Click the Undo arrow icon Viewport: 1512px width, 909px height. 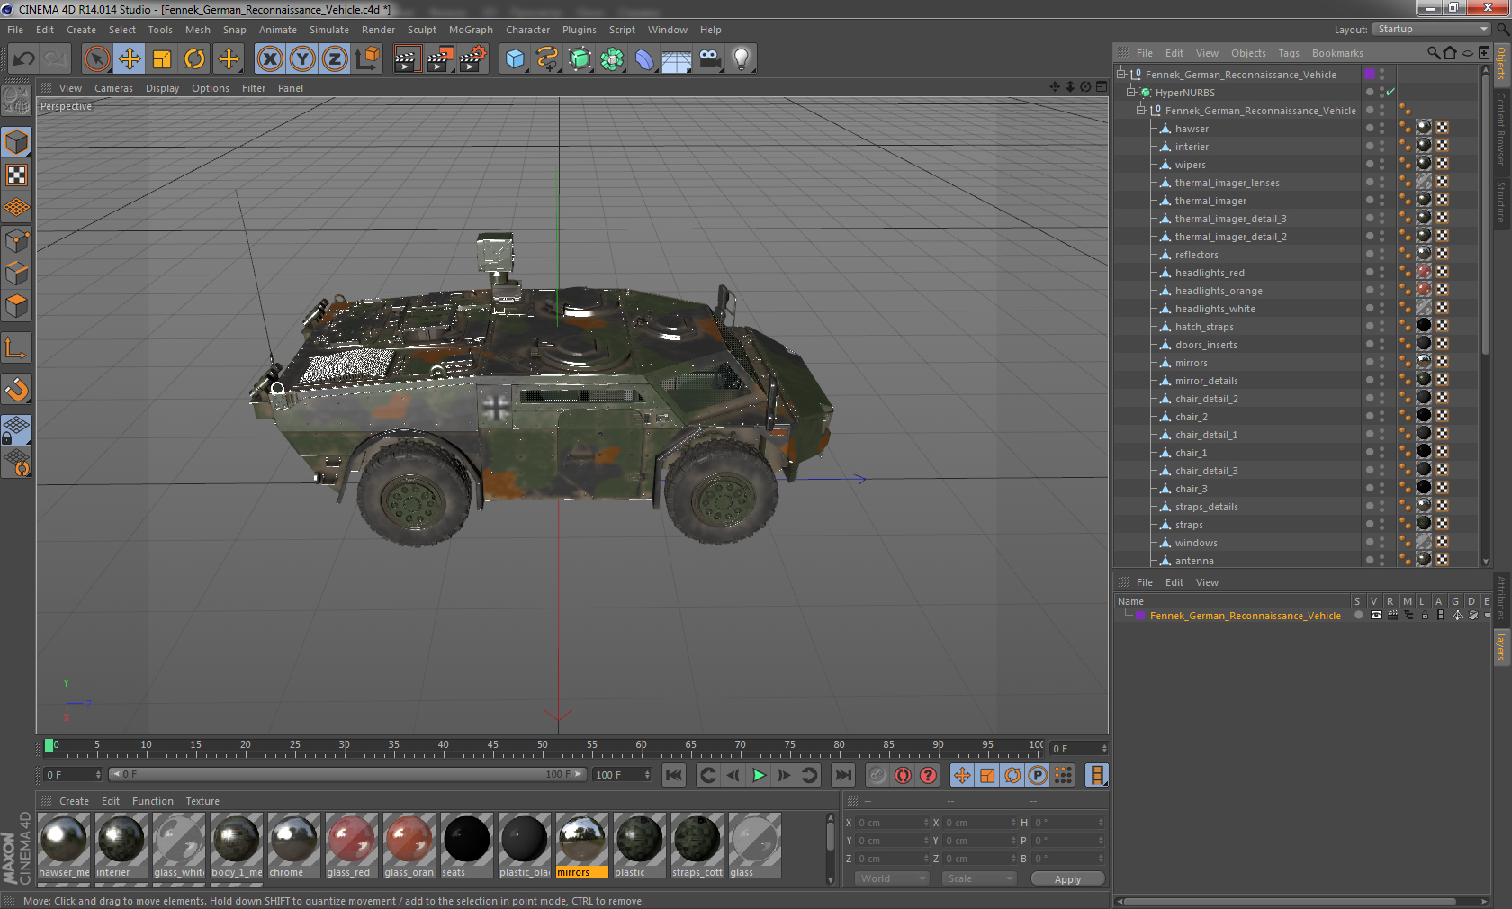coord(23,59)
